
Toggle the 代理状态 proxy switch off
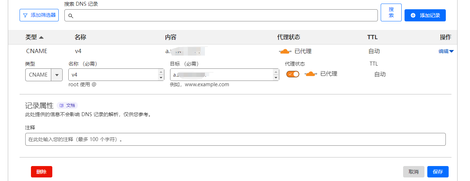click(x=293, y=74)
